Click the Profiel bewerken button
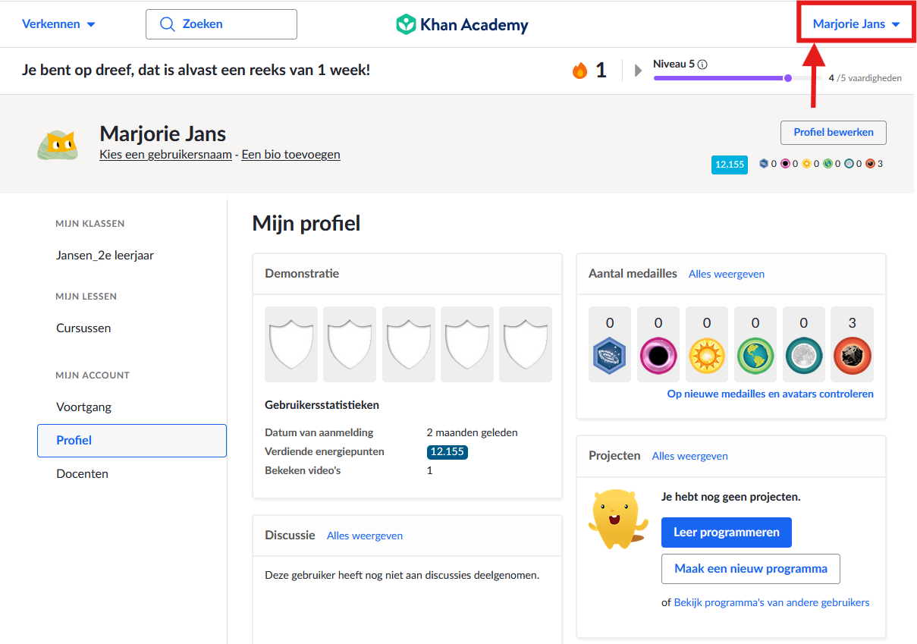The image size is (917, 644). (834, 132)
